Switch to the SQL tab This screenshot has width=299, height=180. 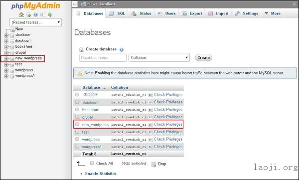117,13
